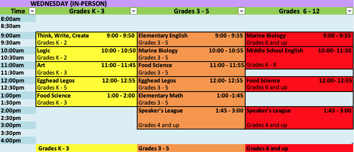Click the orange Marine Biology cell

(191, 54)
